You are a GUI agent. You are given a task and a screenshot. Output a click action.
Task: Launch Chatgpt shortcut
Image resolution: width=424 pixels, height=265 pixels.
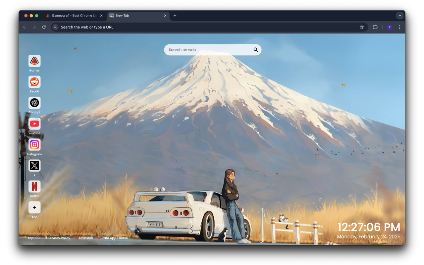coord(34,103)
